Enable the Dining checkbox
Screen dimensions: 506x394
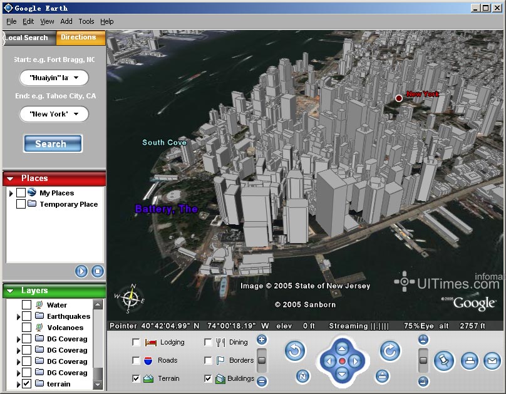click(208, 342)
